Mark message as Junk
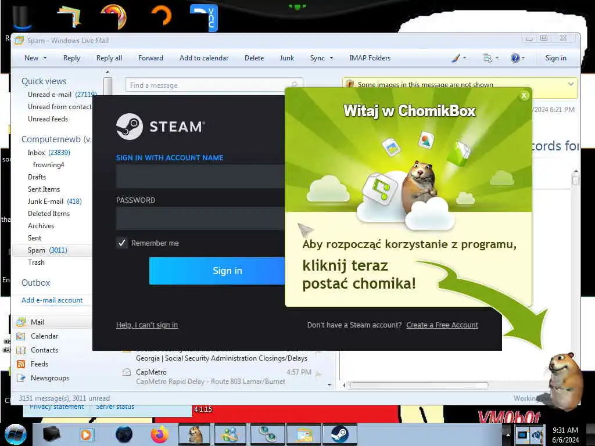Viewport: 595px width, 446px height. (287, 58)
